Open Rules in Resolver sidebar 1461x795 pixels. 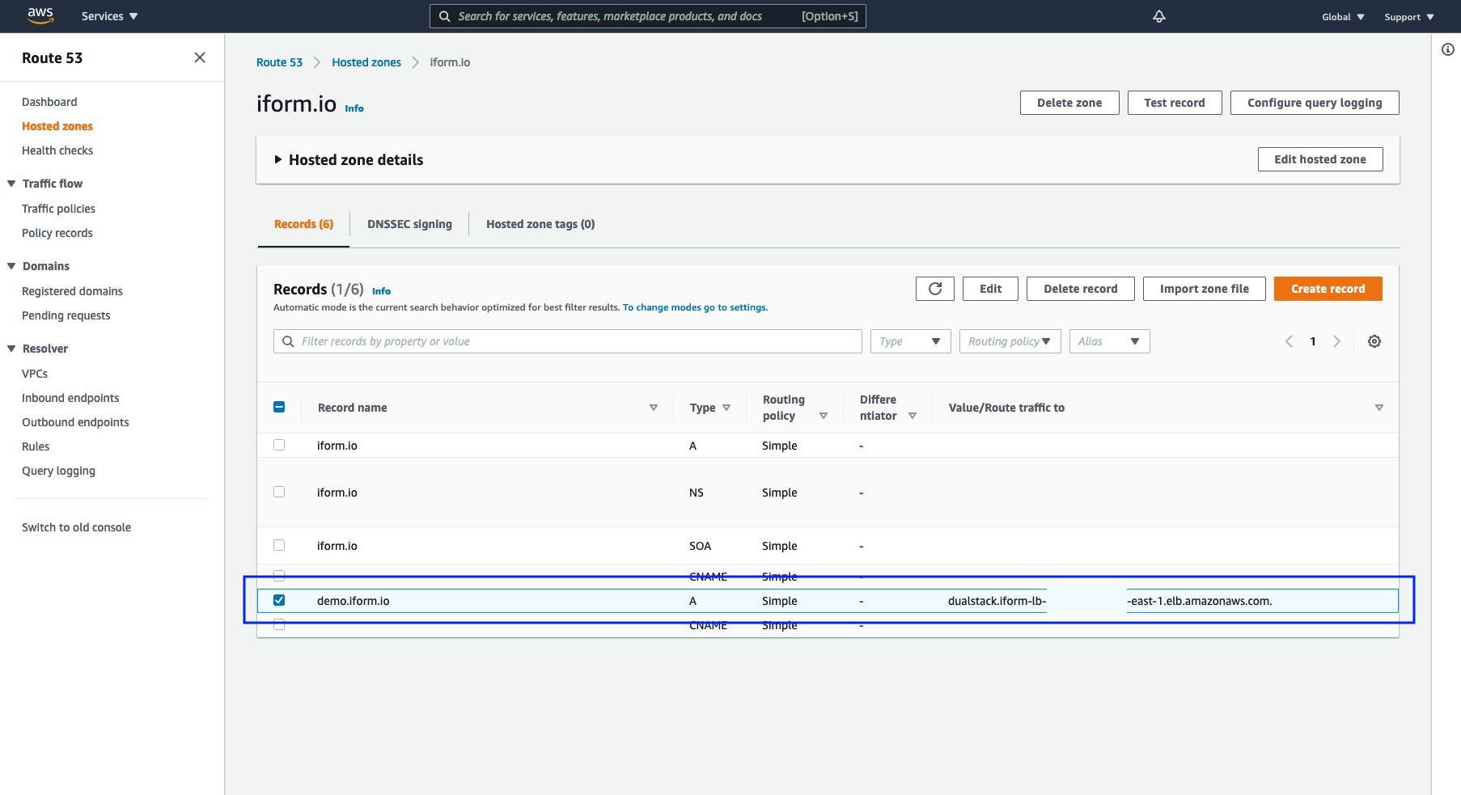pyautogui.click(x=36, y=446)
